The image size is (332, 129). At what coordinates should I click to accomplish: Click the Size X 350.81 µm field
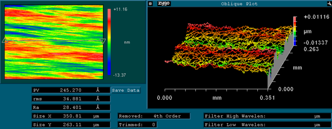(x=71, y=116)
